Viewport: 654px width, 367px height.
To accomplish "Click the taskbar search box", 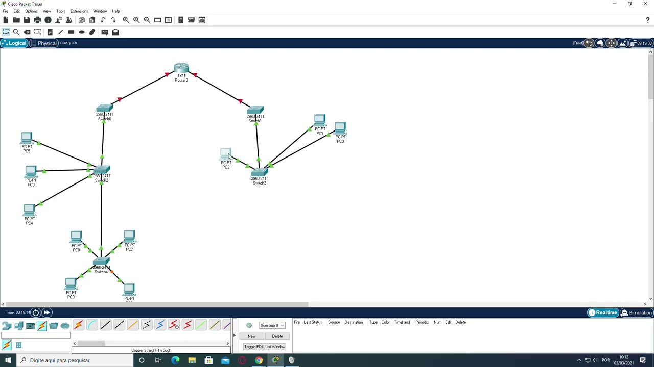I will [74, 360].
